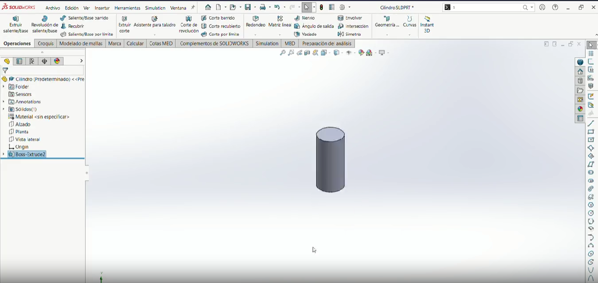Select Corte de revolución tool

pyautogui.click(x=189, y=24)
